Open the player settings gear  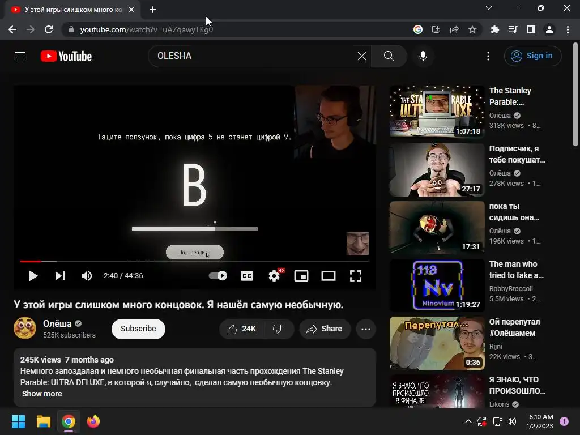point(275,276)
